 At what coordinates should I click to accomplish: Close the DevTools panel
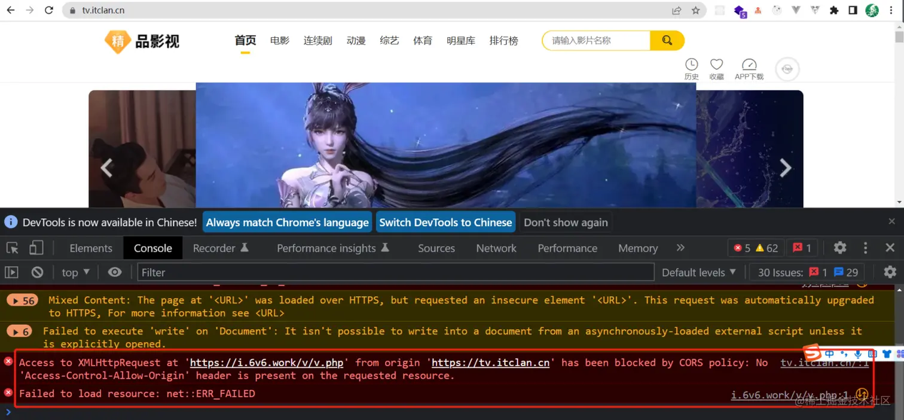[x=890, y=248]
